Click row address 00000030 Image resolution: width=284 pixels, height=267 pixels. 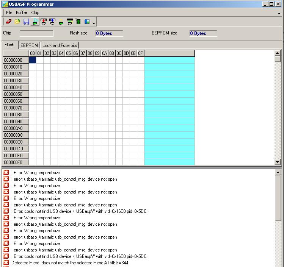point(16,81)
